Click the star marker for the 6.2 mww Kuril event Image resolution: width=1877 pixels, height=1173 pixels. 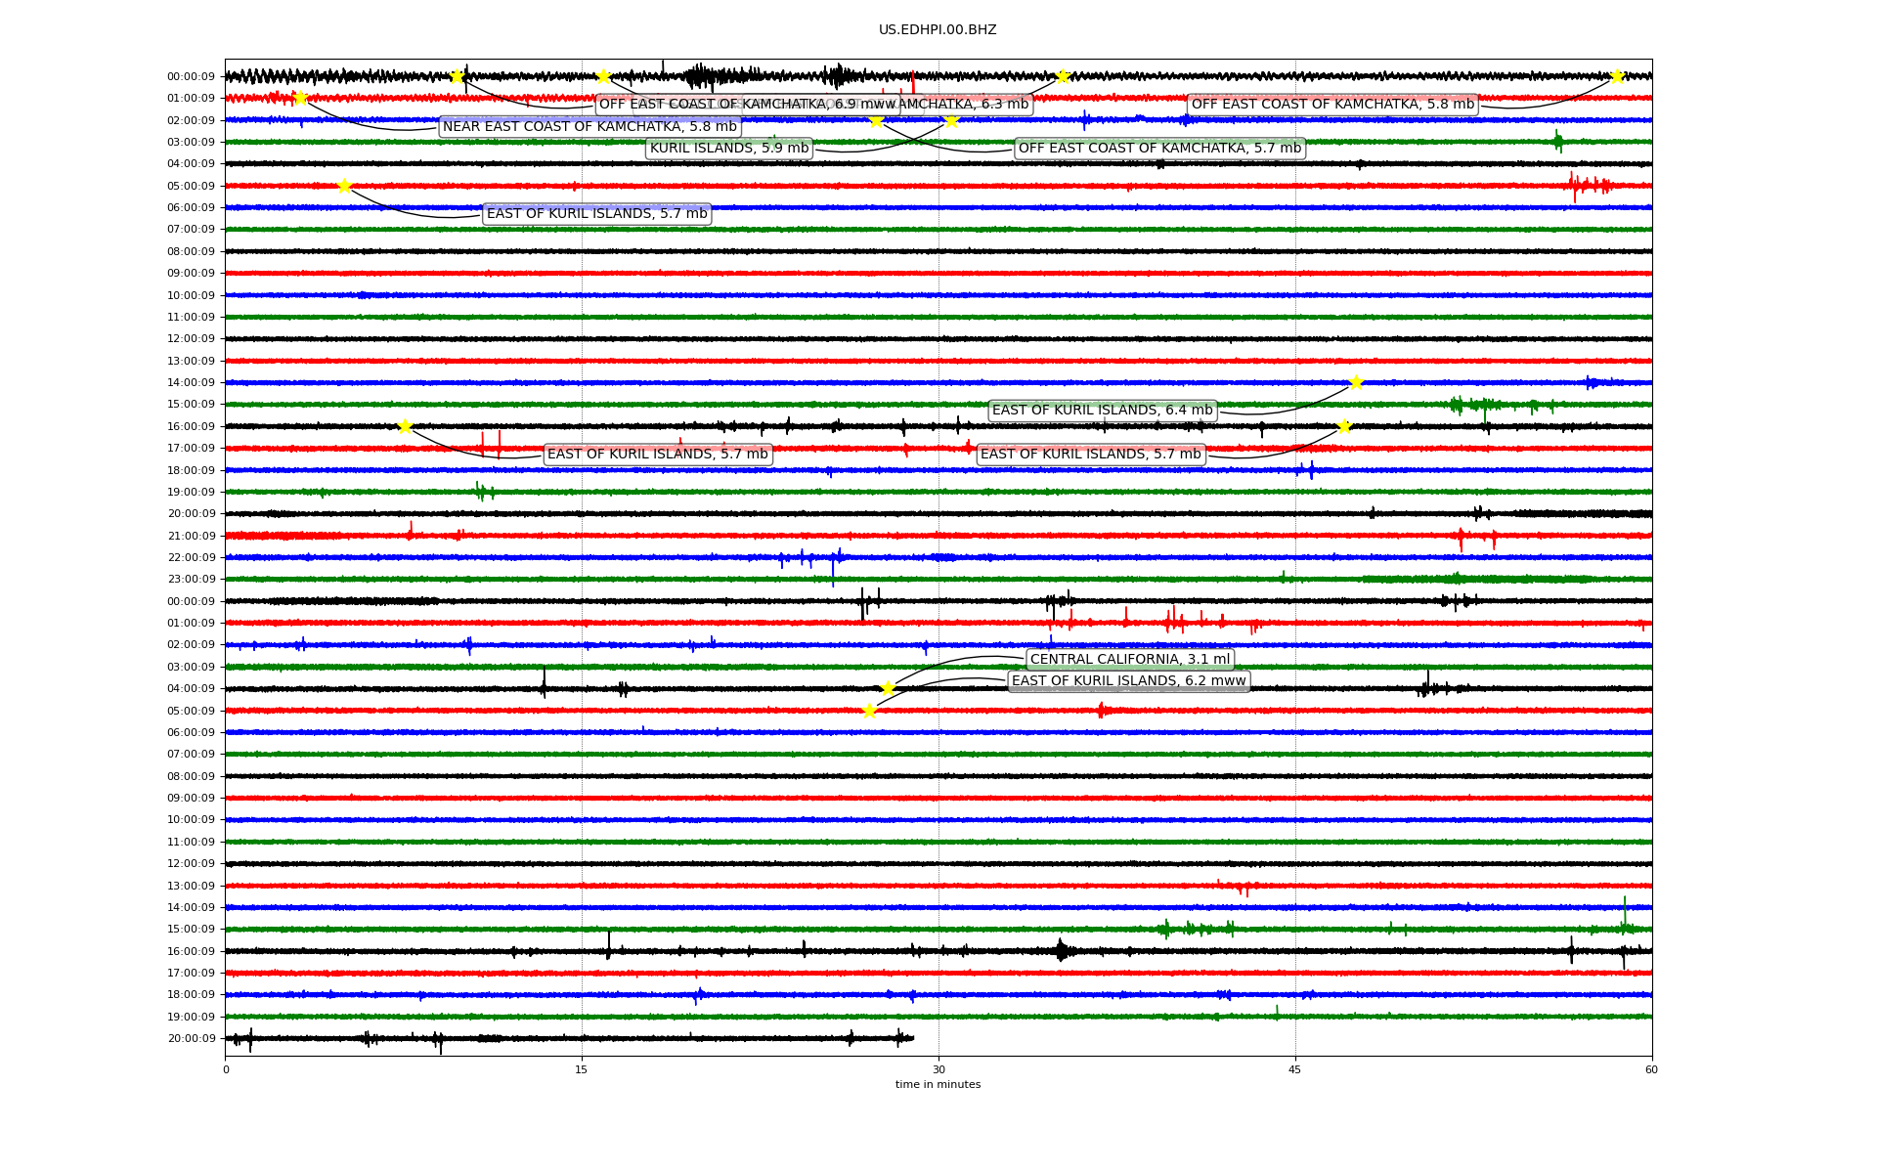[869, 711]
